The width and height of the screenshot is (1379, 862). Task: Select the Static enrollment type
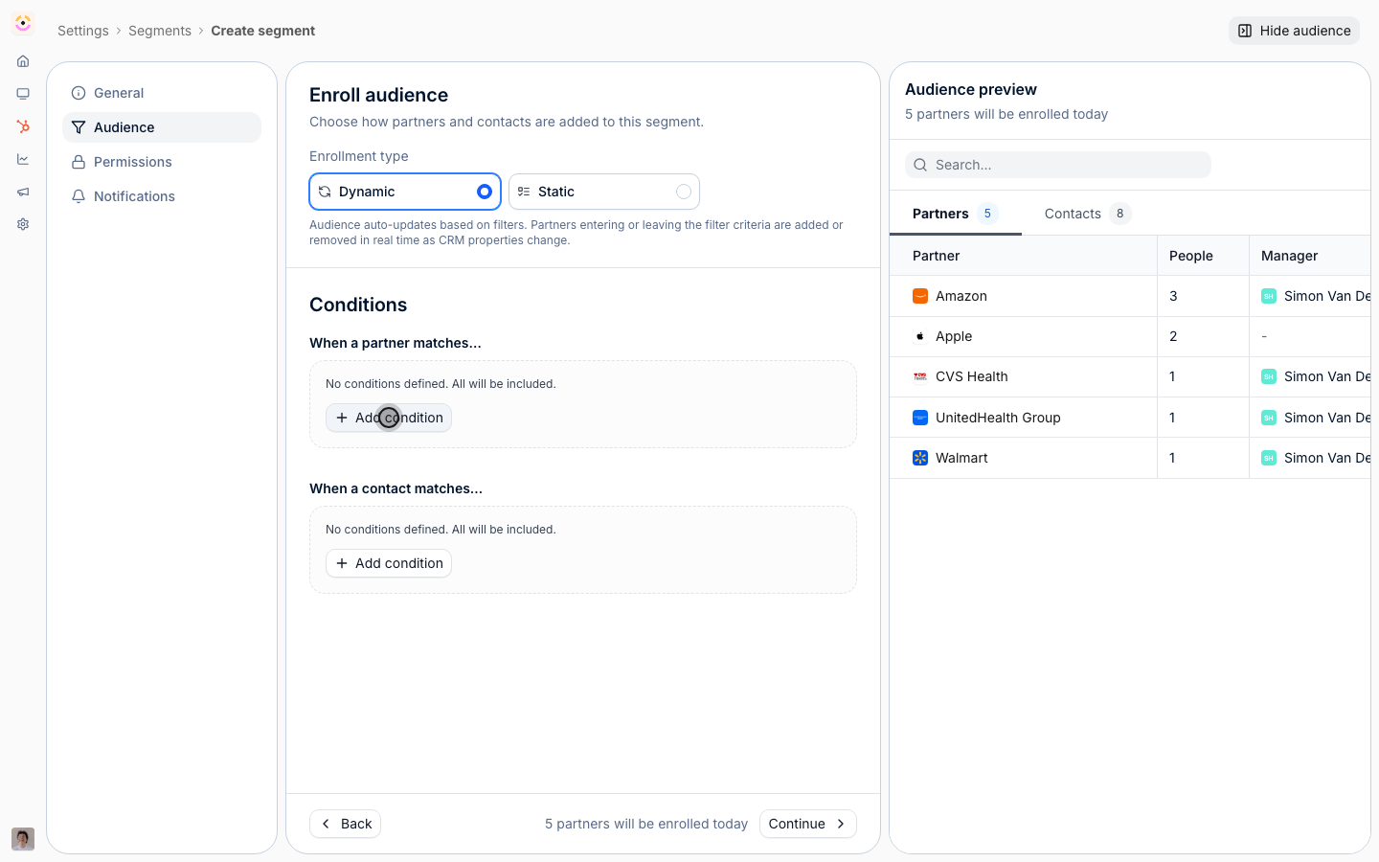604,192
